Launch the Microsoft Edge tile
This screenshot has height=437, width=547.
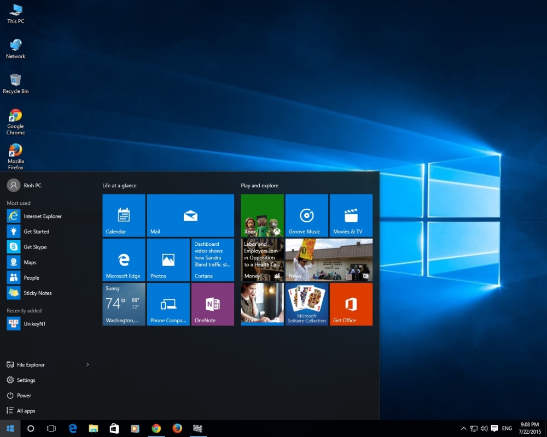[x=124, y=259]
